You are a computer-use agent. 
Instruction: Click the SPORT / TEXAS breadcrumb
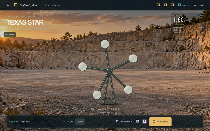(52, 5)
